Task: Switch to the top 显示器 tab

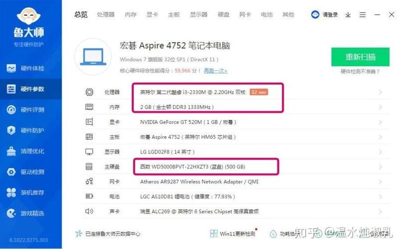Action: pyautogui.click(x=199, y=14)
